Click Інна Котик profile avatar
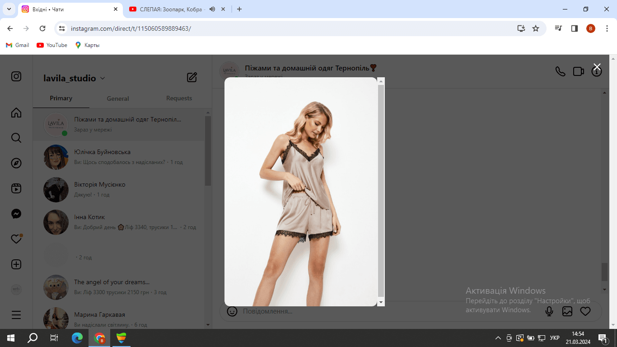 (x=56, y=222)
